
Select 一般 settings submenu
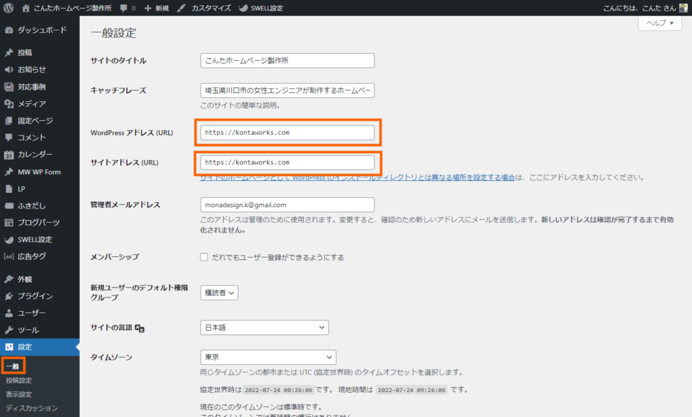(13, 366)
